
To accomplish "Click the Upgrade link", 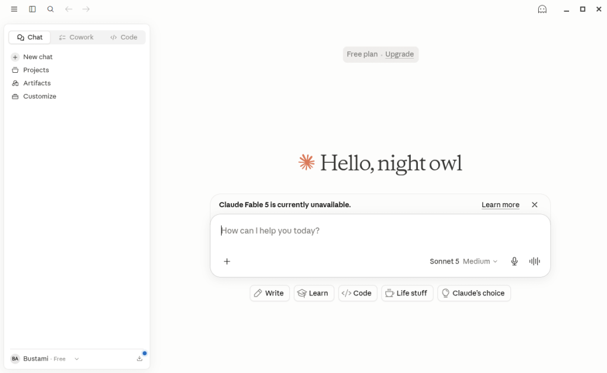I will point(400,54).
